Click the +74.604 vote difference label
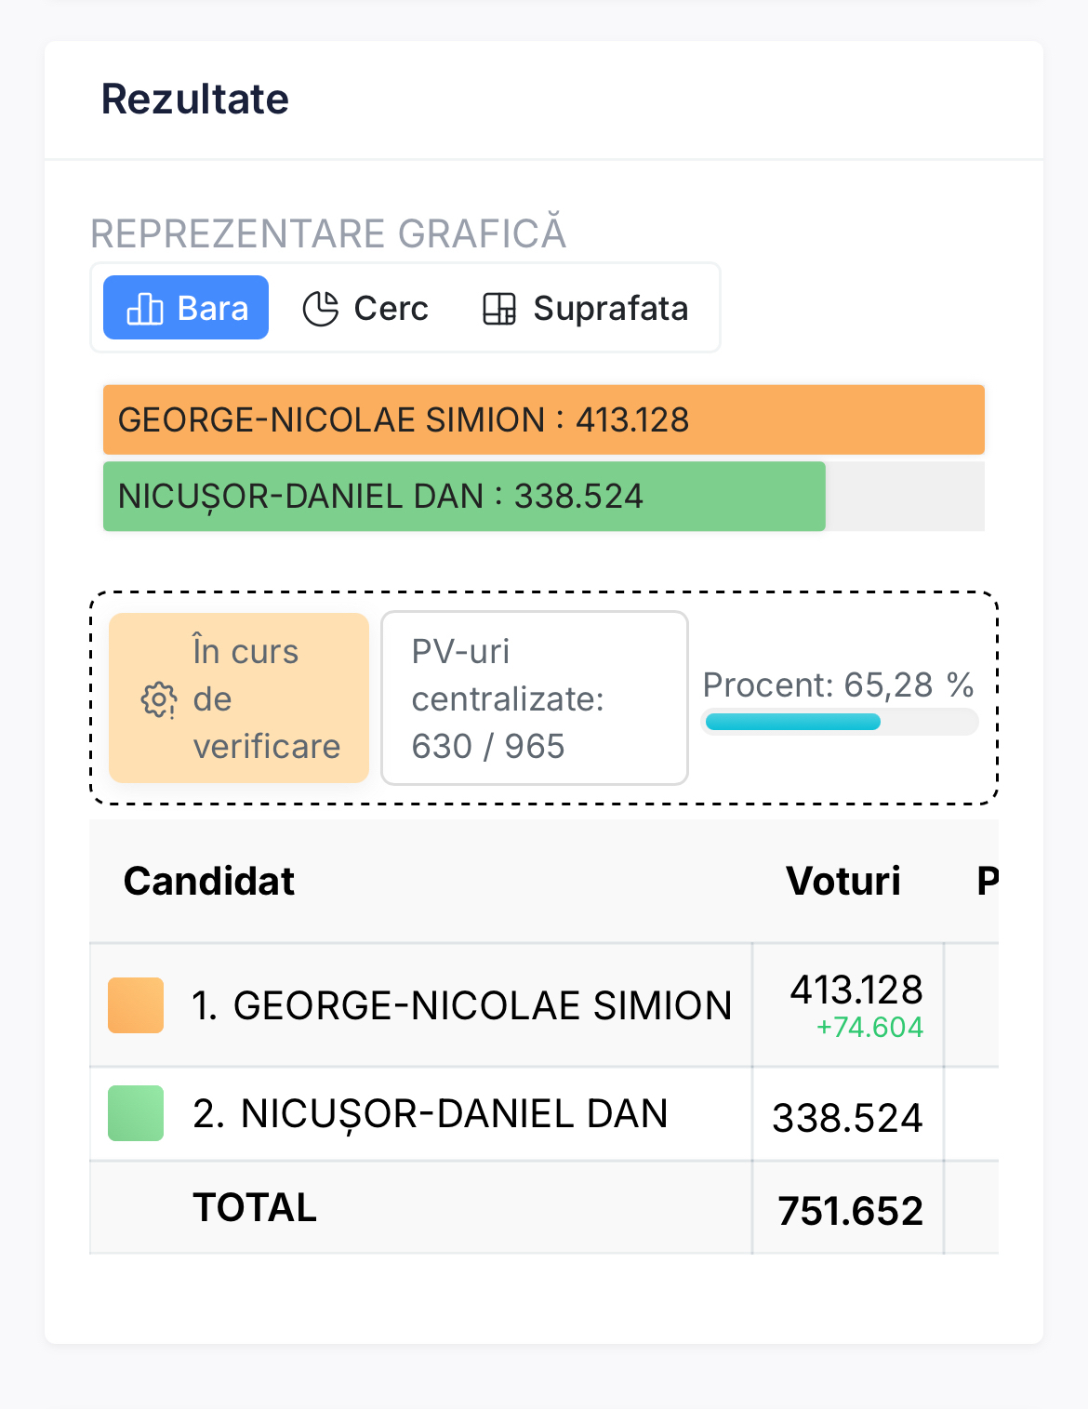 point(869,1028)
